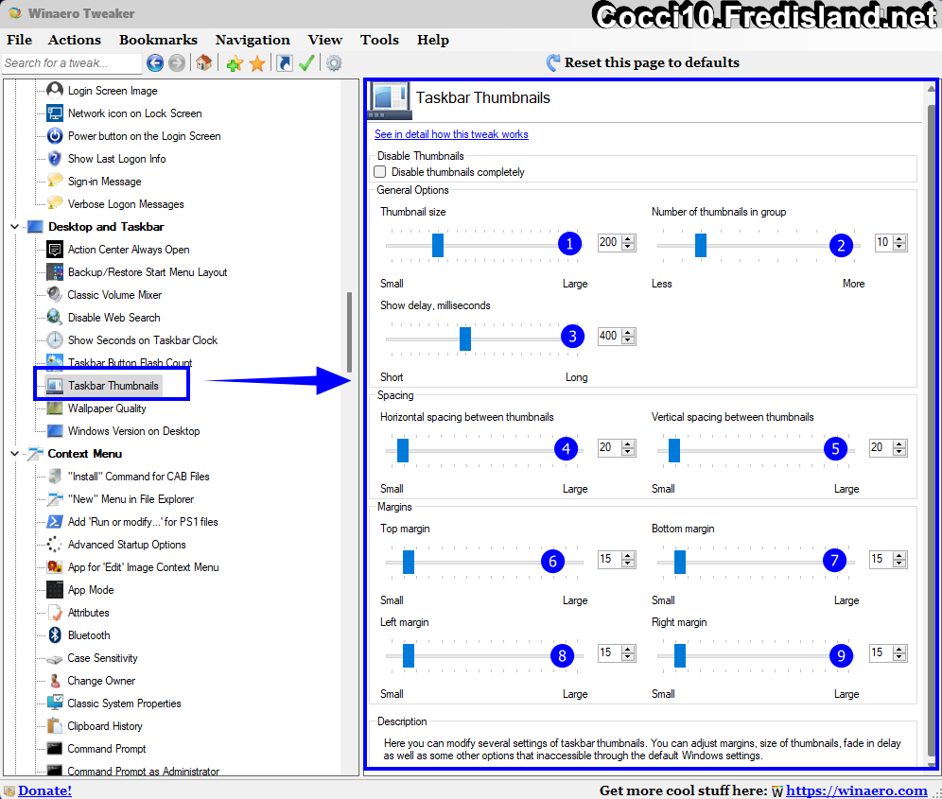Click the Forward navigation arrow icon
942x799 pixels.
point(177,62)
